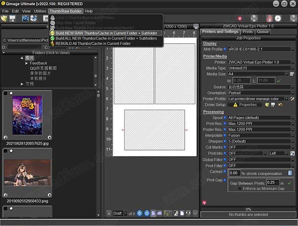Open the Printer ZWCAD Virtual Eps Plotter dropdown
This screenshot has width=298, height=226.
coord(293,62)
